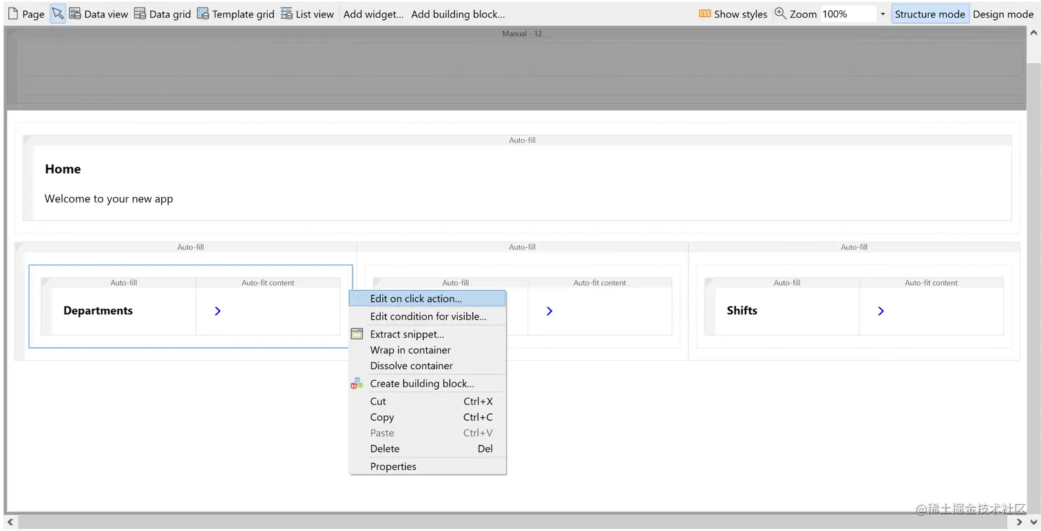This screenshot has width=1041, height=531.
Task: Click the List view label
Action: point(315,14)
